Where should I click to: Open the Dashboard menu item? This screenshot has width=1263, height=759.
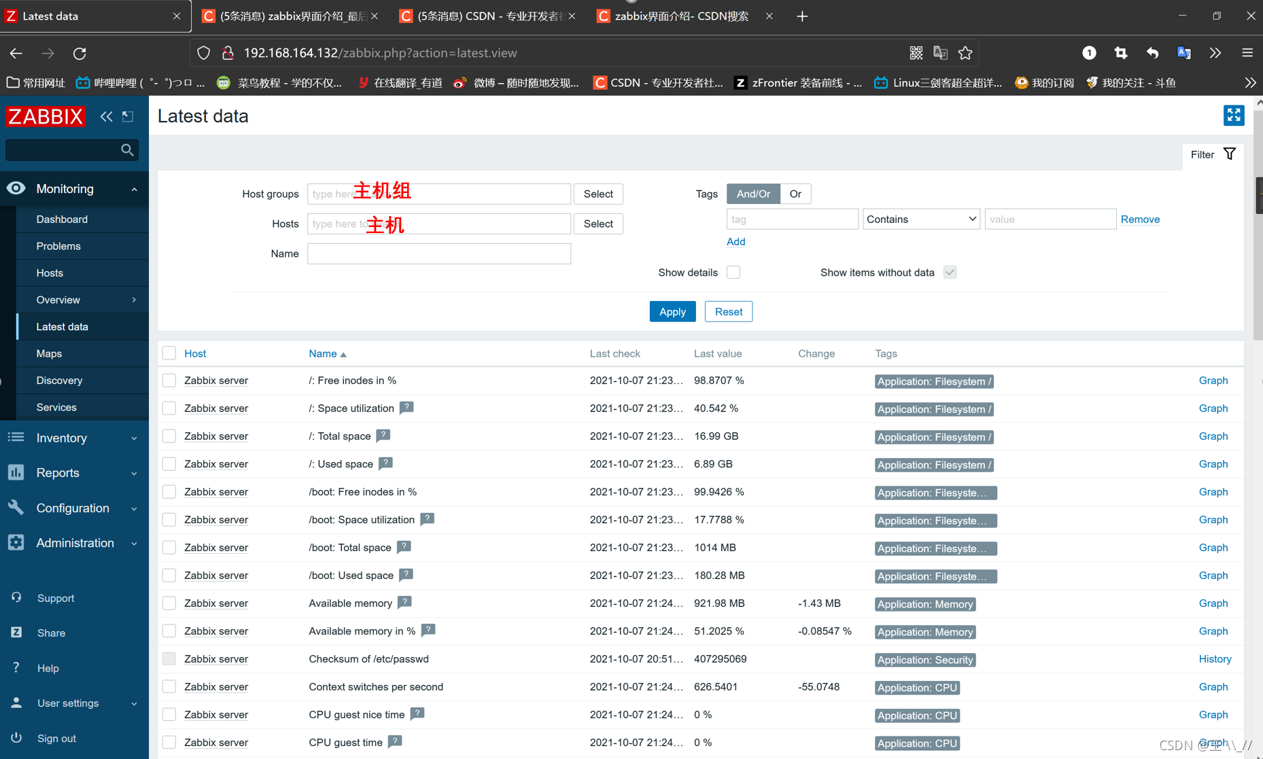(x=82, y=219)
